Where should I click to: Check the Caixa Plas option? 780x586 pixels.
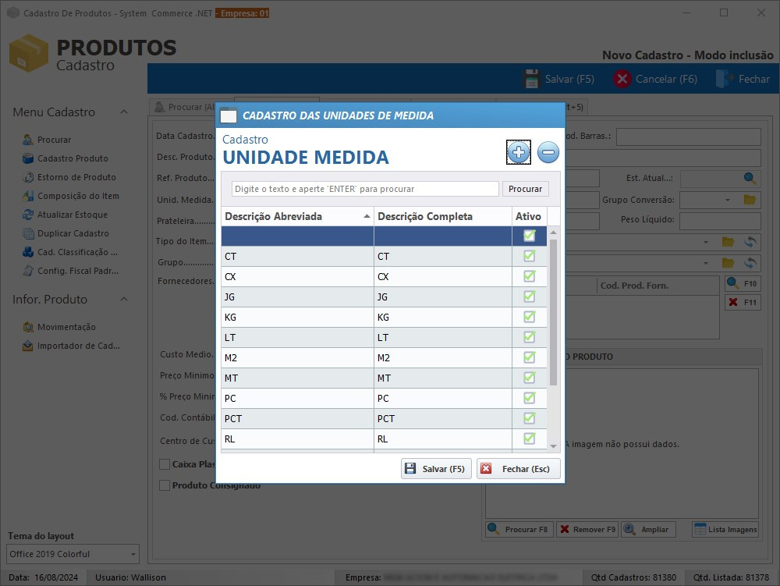(165, 465)
